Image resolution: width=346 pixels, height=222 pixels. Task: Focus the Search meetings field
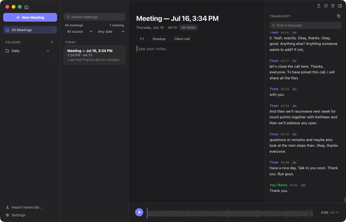[94, 17]
